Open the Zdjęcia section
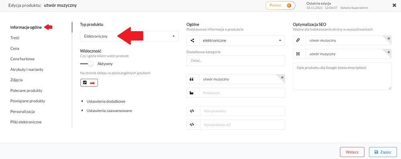Image resolution: width=401 pixels, height=159 pixels. (x=16, y=80)
